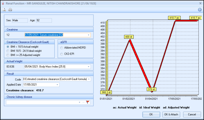Viewport: 204px width, 120px height.
Task: Expand the Chronic kidney disease dropdown
Action: 80,102
